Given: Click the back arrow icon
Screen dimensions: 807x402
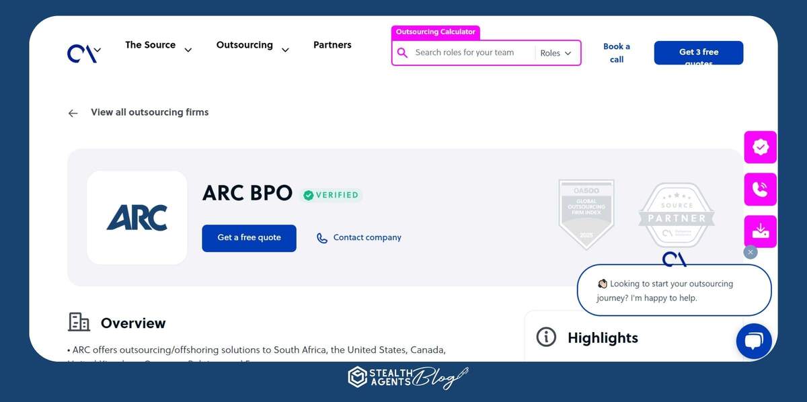Looking at the screenshot, I should coord(73,113).
